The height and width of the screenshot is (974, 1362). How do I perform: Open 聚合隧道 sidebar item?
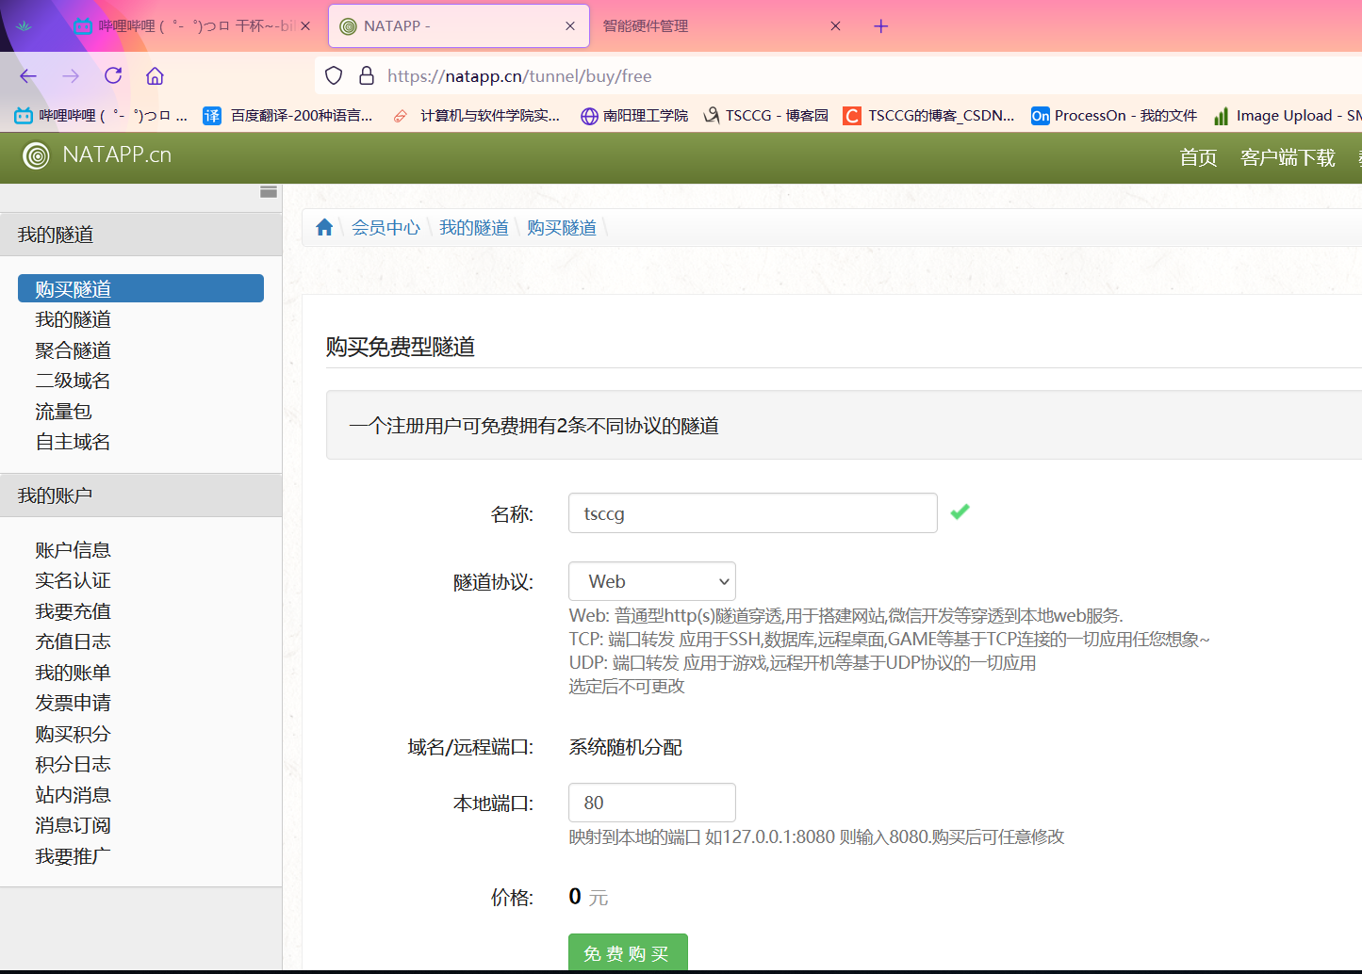tap(73, 350)
